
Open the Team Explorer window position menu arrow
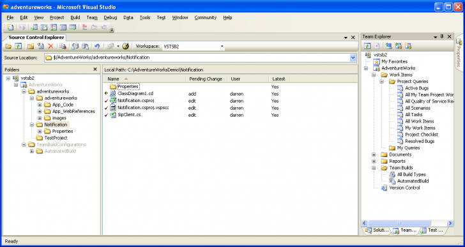coord(436,37)
